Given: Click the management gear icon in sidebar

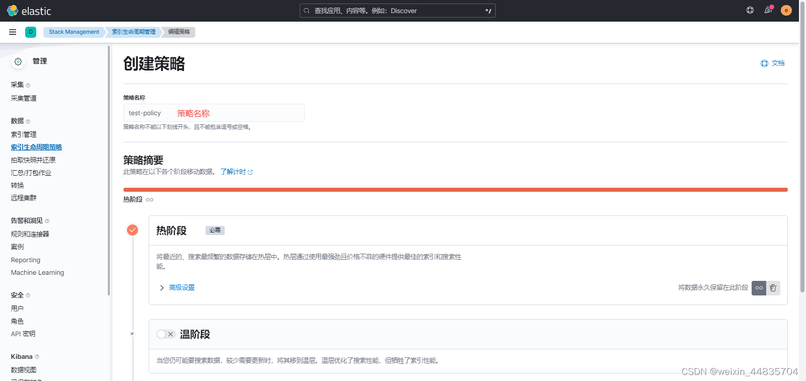Looking at the screenshot, I should (18, 61).
